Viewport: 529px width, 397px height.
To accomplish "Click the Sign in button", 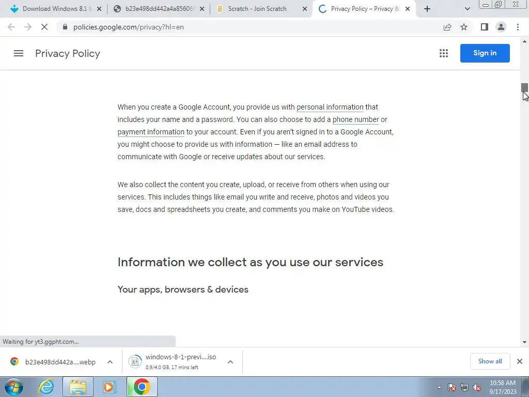I will [485, 53].
